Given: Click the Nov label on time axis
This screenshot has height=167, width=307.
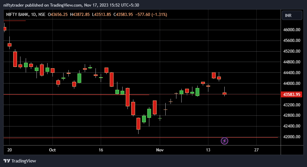Looking at the screenshot, I should (160, 150).
